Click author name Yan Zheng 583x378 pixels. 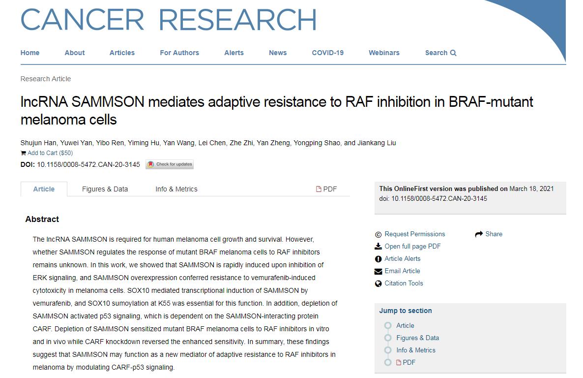click(x=273, y=143)
